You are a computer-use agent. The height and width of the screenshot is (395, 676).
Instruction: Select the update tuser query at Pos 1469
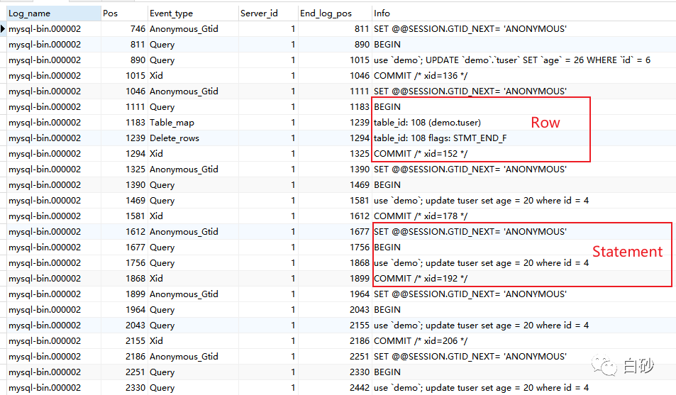pyautogui.click(x=523, y=201)
